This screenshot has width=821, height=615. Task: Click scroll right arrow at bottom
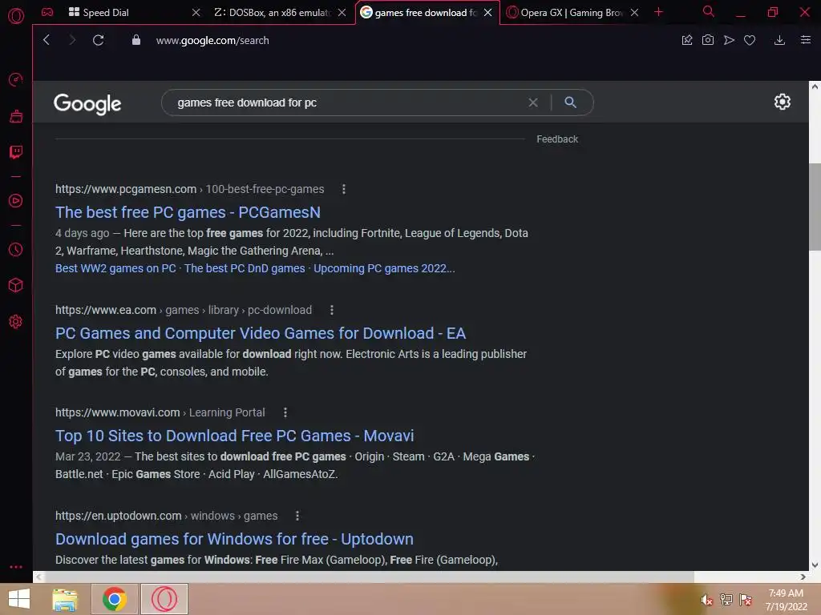tap(803, 577)
